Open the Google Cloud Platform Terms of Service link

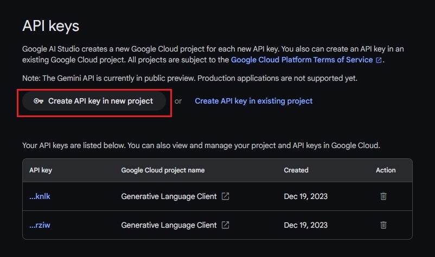(302, 60)
